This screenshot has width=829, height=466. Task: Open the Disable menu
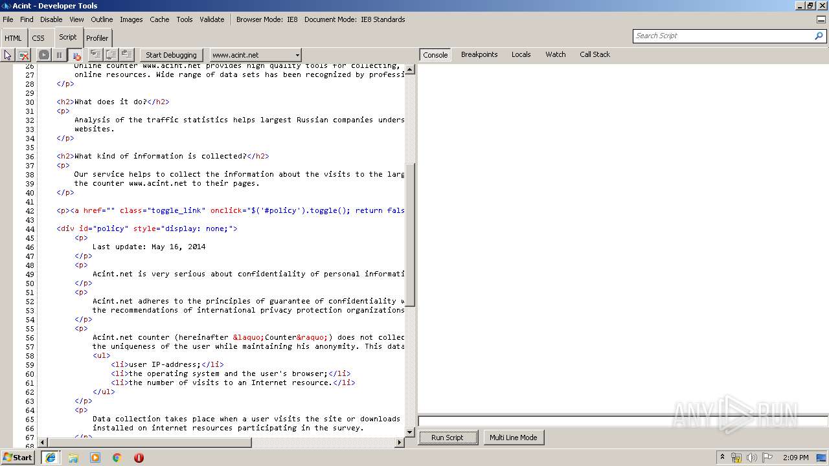click(x=51, y=19)
